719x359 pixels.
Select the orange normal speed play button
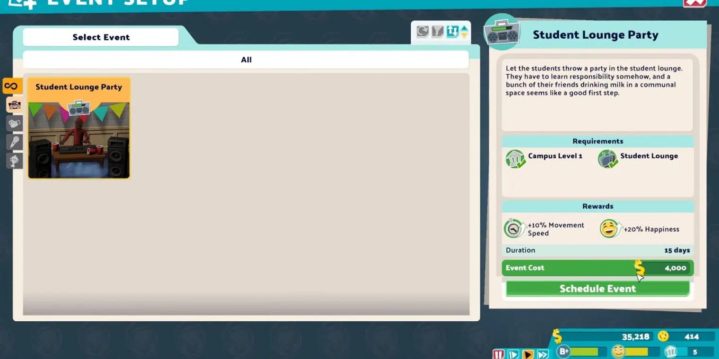click(x=528, y=354)
